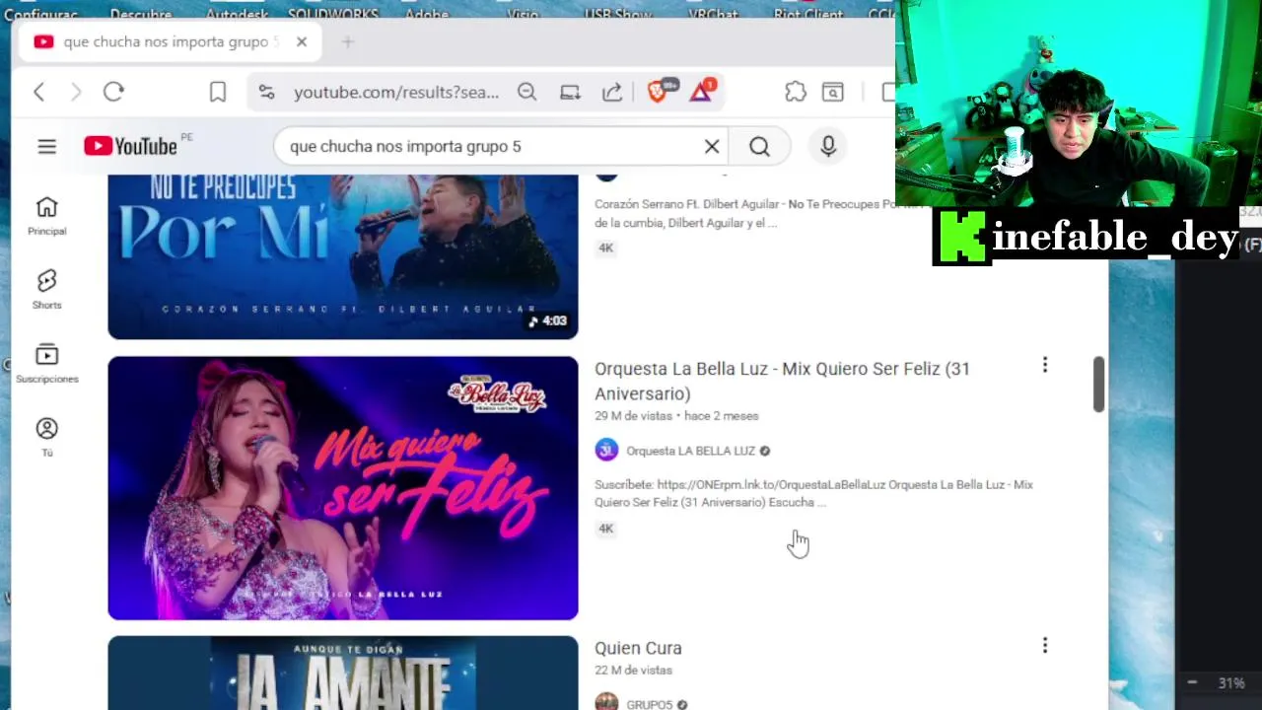Click the YouTube logo
The image size is (1262, 710).
click(130, 146)
